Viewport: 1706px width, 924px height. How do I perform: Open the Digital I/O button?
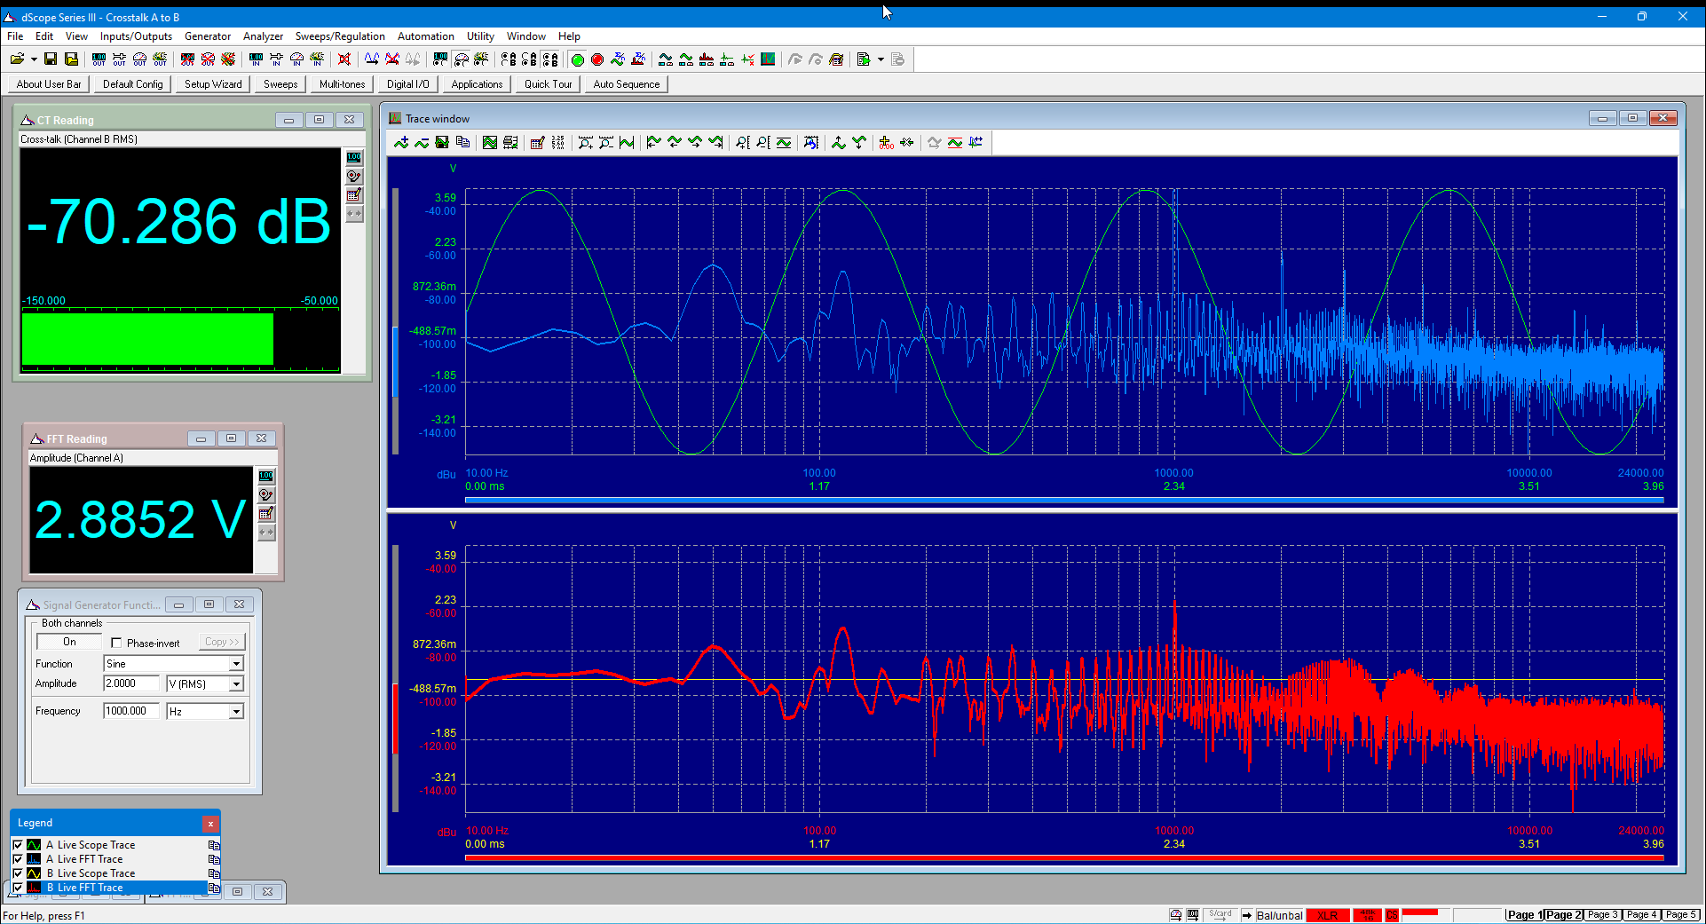tap(407, 84)
